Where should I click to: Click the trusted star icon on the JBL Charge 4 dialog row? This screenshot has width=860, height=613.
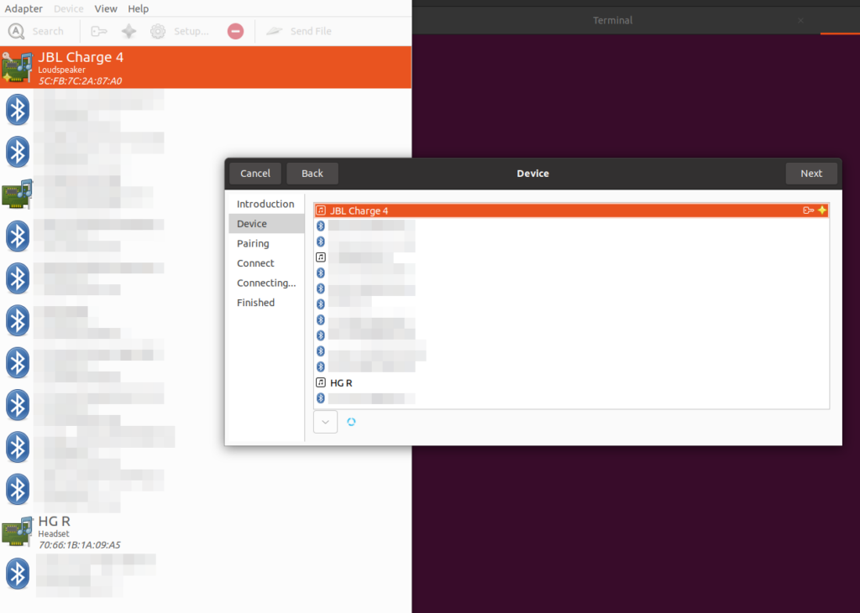coord(822,210)
